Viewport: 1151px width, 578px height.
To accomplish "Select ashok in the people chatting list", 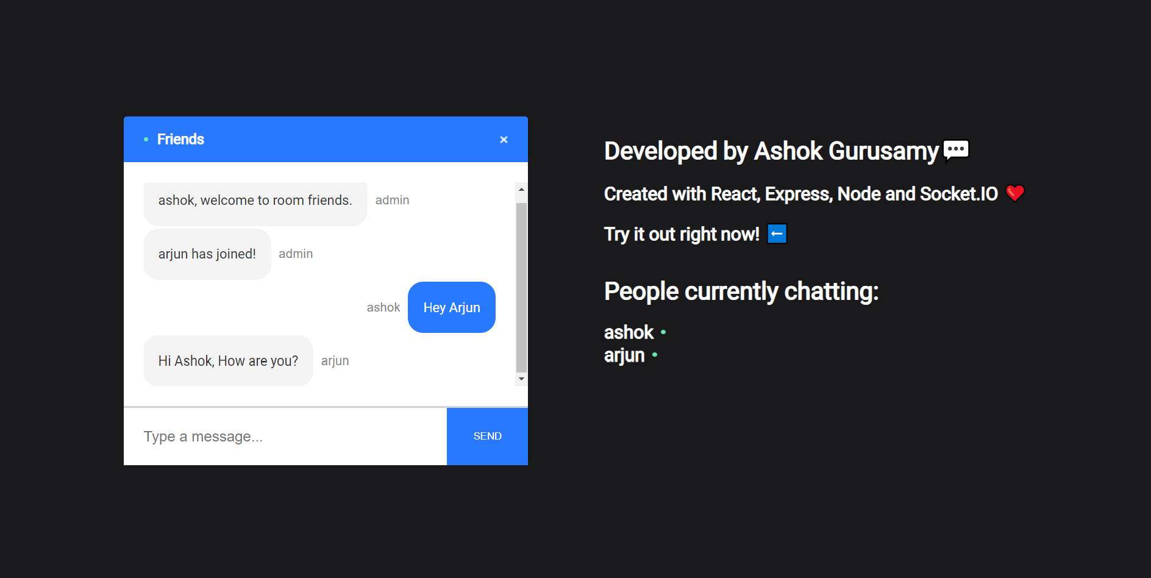I will click(629, 332).
